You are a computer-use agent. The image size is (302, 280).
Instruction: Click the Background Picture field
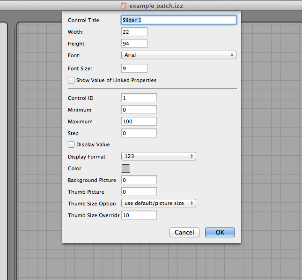tap(139, 180)
